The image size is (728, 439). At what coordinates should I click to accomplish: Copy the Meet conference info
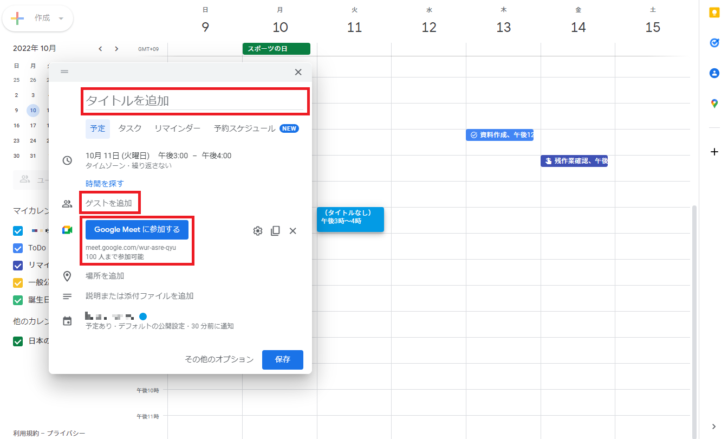(275, 231)
